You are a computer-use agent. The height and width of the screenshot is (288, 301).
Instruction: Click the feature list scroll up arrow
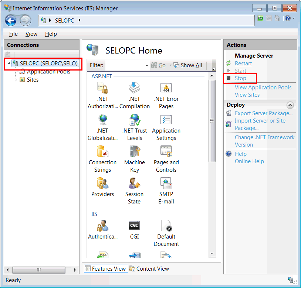[x=212, y=76]
